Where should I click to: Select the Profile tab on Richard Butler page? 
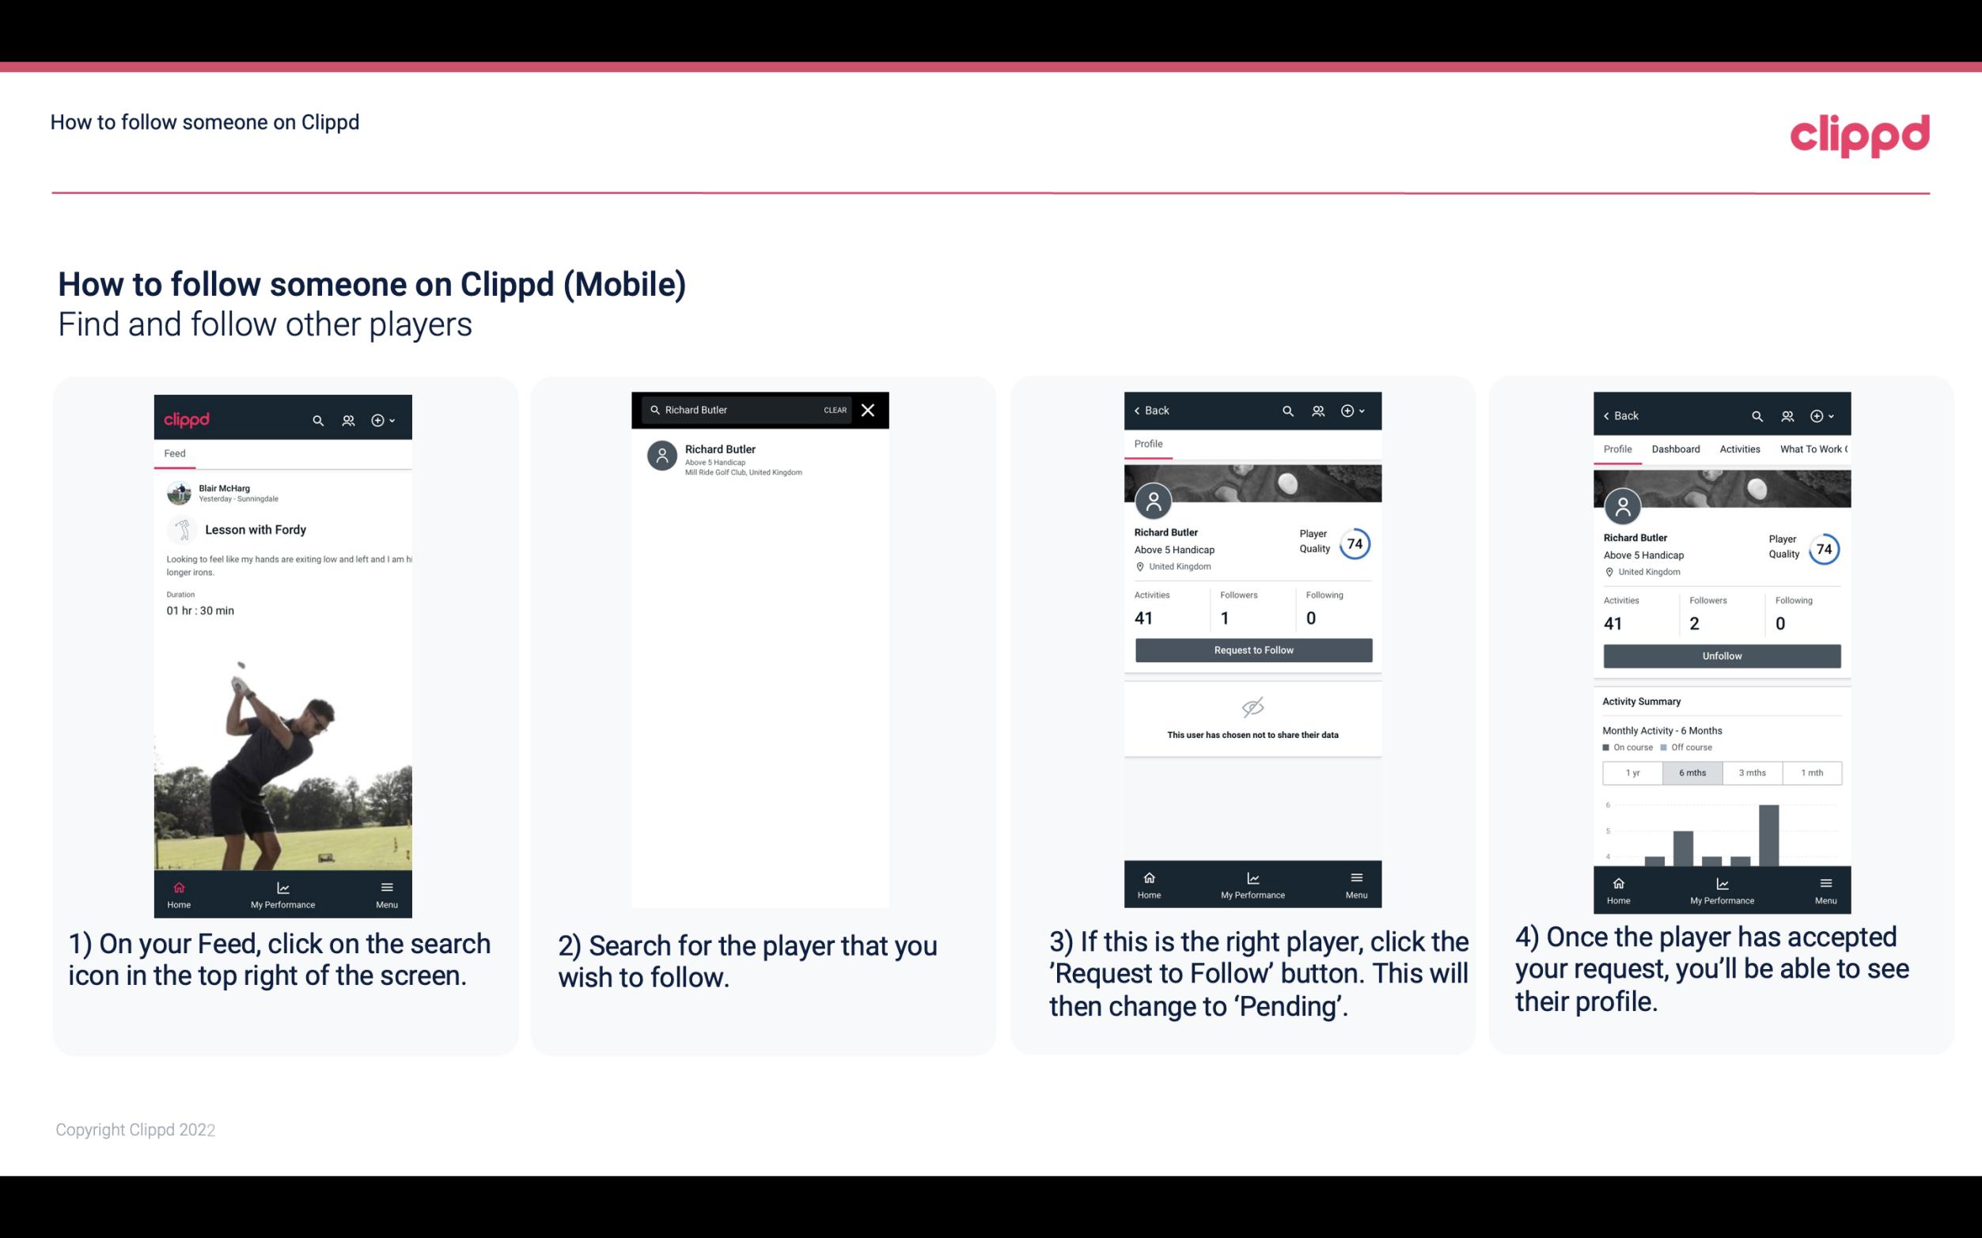click(1148, 444)
